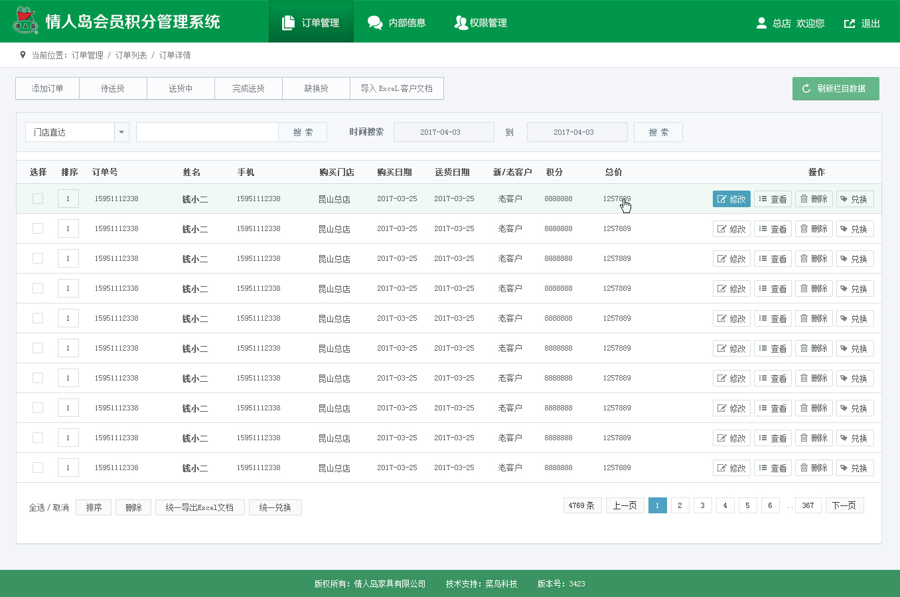Tick the checkbox in the eighth table row
The image size is (900, 597).
click(38, 408)
